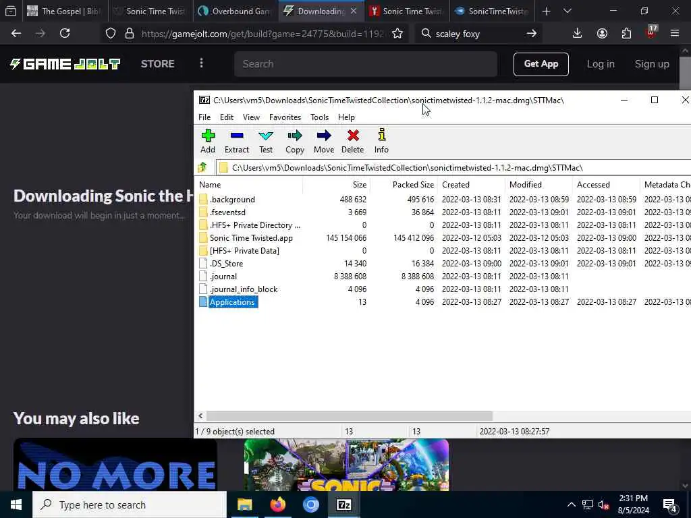This screenshot has height=518, width=691.
Task: Open the View menu in 7-Zip
Action: point(251,117)
